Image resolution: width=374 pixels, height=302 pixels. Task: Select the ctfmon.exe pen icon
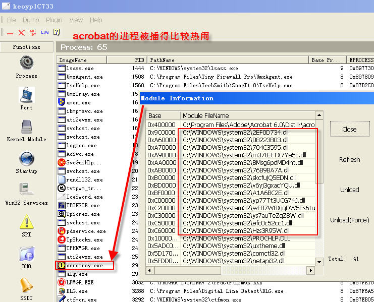pyautogui.click(x=61, y=299)
